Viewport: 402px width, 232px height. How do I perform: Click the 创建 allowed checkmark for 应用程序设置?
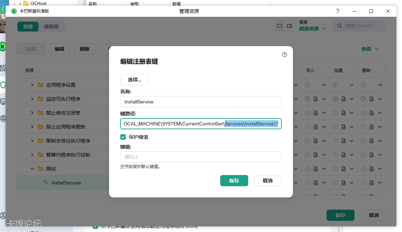tap(335, 85)
